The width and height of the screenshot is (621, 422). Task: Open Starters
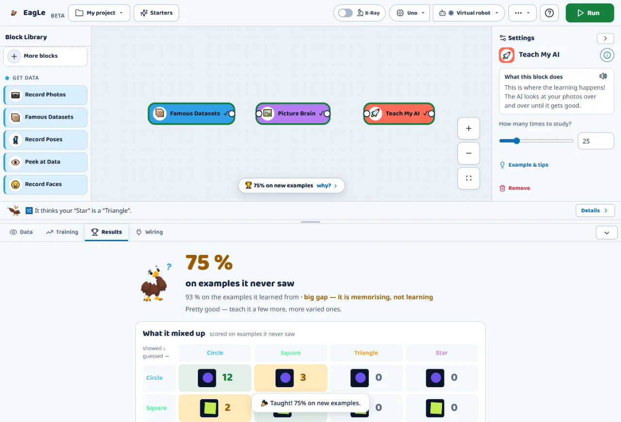click(156, 13)
